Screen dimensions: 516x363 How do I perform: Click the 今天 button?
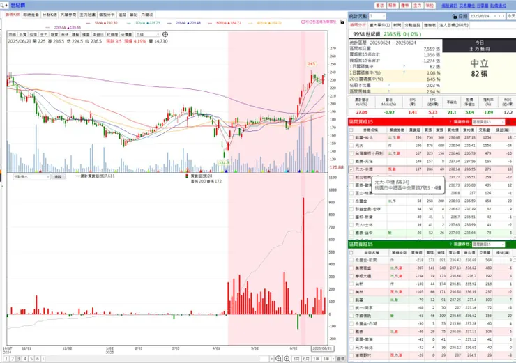tap(511, 16)
